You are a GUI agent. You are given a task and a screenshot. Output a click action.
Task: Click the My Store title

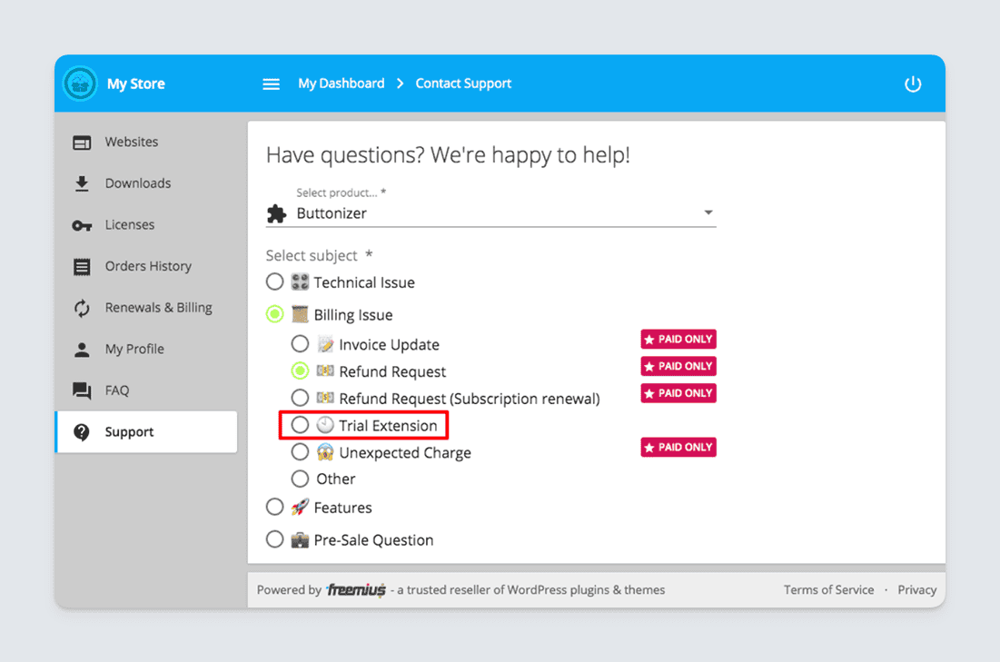point(136,84)
